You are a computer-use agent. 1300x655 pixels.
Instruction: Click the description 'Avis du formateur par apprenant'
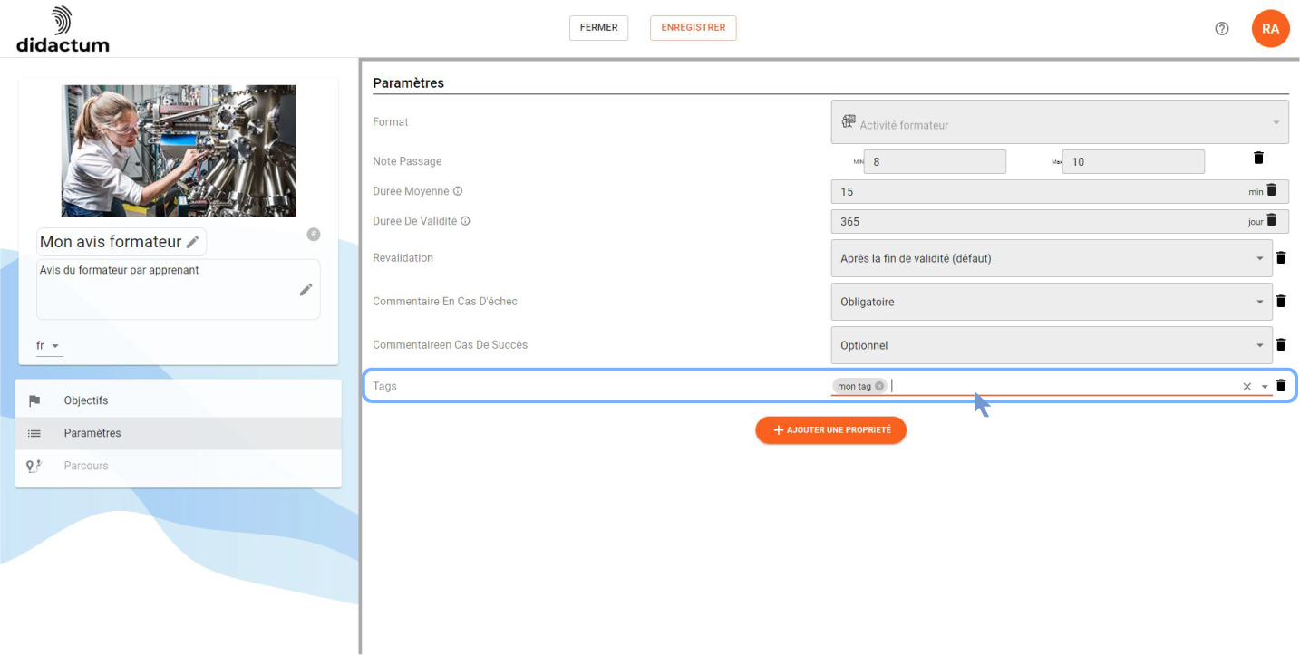[119, 270]
